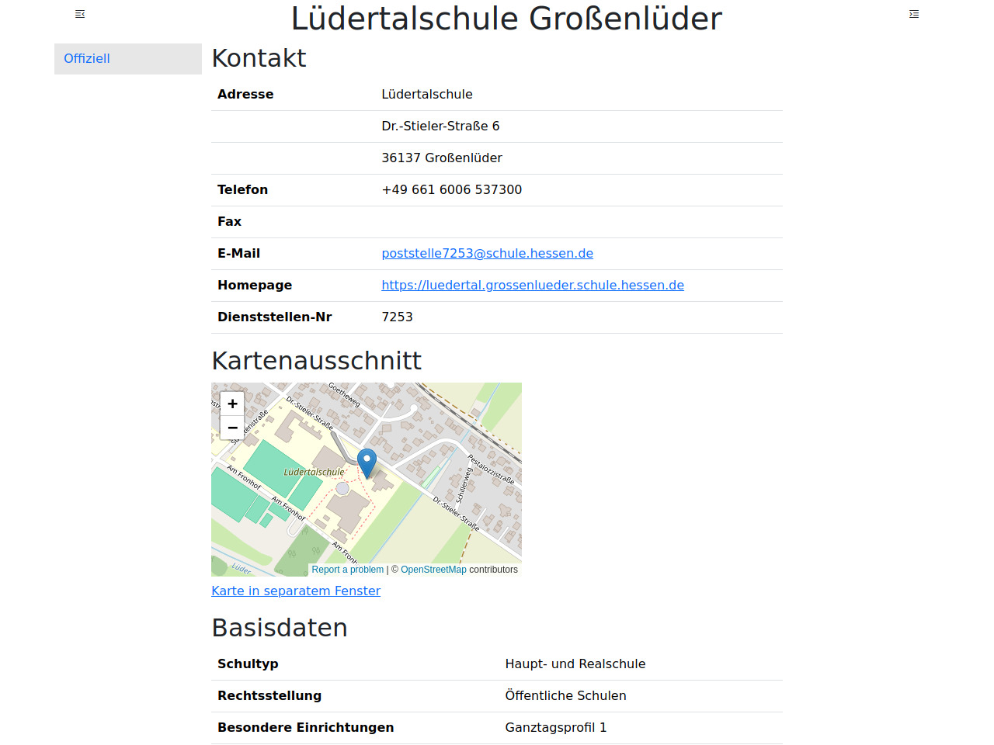Viewport: 994px width, 745px height.
Task: Click the Kontakt section heading
Action: [x=259, y=58]
